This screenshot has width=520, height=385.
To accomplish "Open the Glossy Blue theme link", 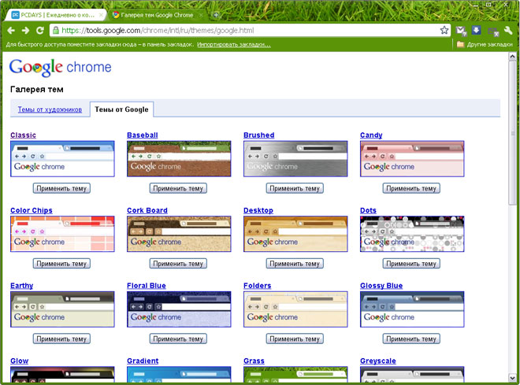I will pos(381,286).
